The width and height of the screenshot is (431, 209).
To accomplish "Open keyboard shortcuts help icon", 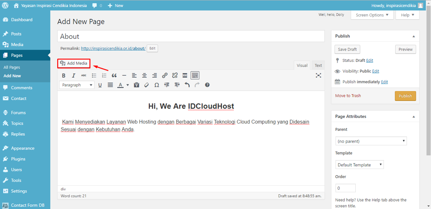I will coord(207,85).
